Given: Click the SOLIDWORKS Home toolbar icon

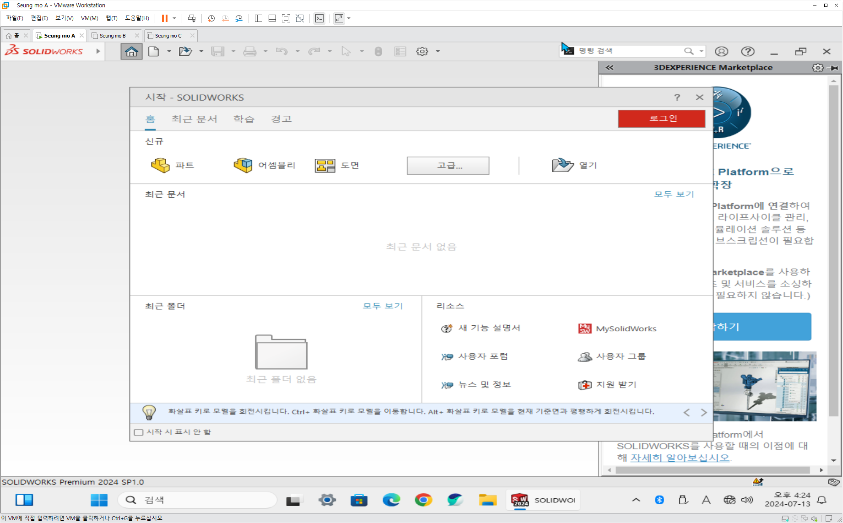Looking at the screenshot, I should coord(131,51).
